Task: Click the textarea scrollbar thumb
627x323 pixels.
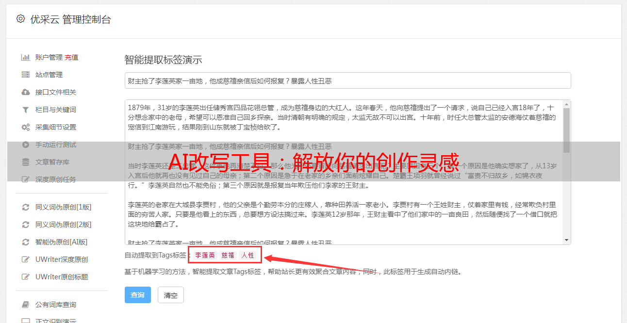Action: (x=566, y=131)
